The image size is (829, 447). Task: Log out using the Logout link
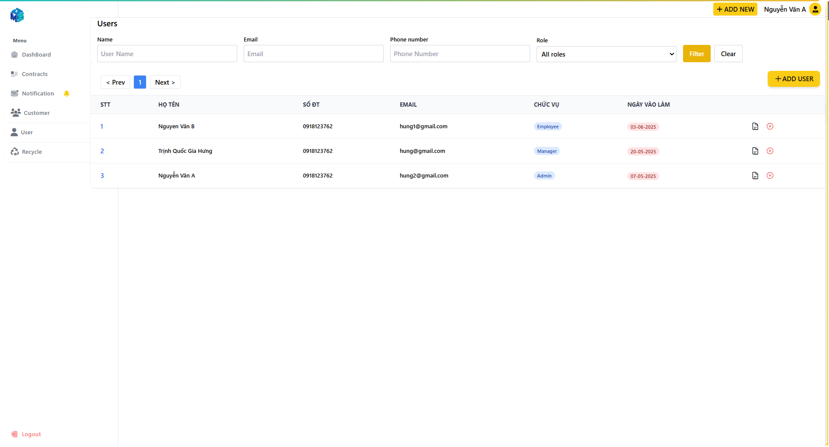tap(31, 434)
